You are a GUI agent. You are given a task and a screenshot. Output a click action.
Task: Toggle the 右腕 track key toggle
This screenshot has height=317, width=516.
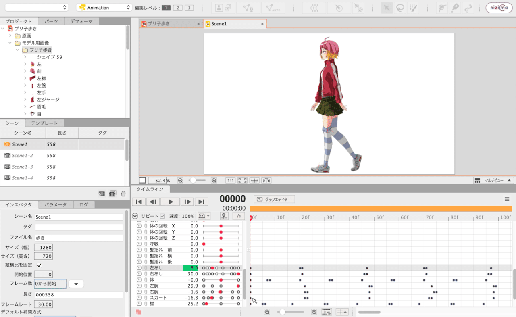coord(139,292)
